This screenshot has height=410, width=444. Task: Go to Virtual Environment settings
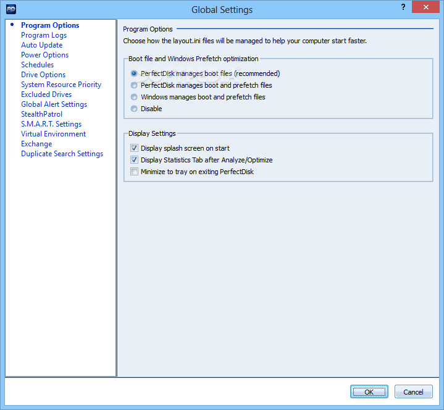pyautogui.click(x=54, y=134)
